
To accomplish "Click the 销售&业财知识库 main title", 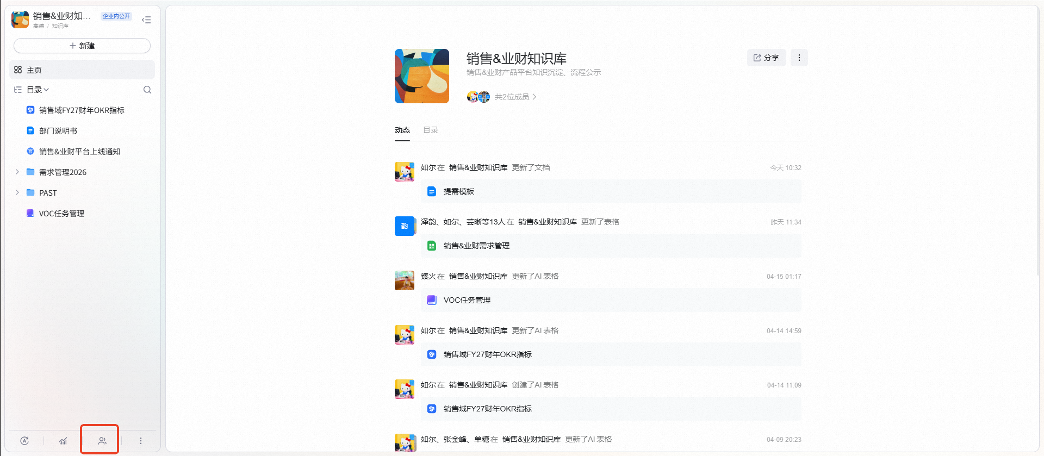I will [x=517, y=58].
